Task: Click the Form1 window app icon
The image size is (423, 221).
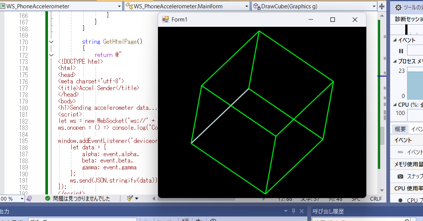Action: (165, 19)
